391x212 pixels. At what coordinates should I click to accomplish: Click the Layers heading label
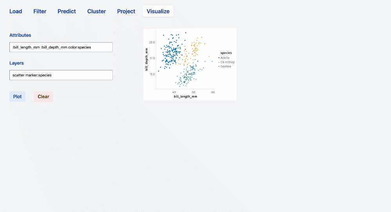click(x=16, y=63)
